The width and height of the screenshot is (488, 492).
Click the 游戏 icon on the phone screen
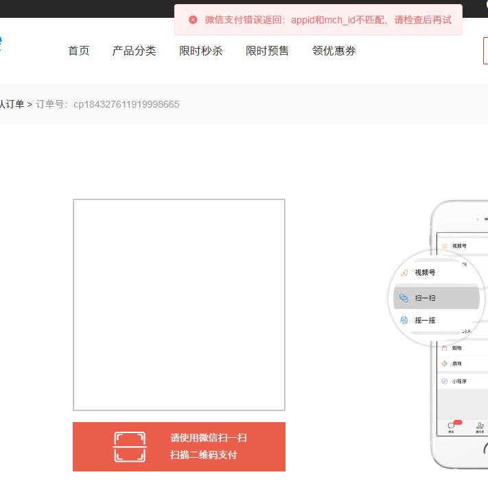444,363
